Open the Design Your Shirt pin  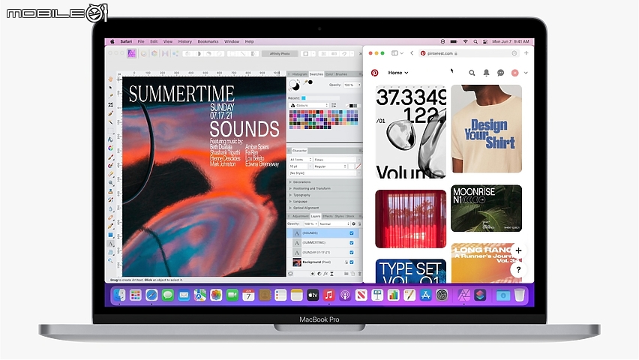(486, 129)
